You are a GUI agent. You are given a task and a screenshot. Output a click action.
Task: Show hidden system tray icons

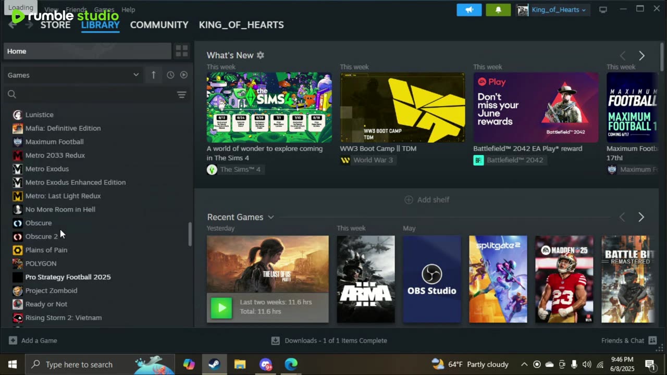524,365
